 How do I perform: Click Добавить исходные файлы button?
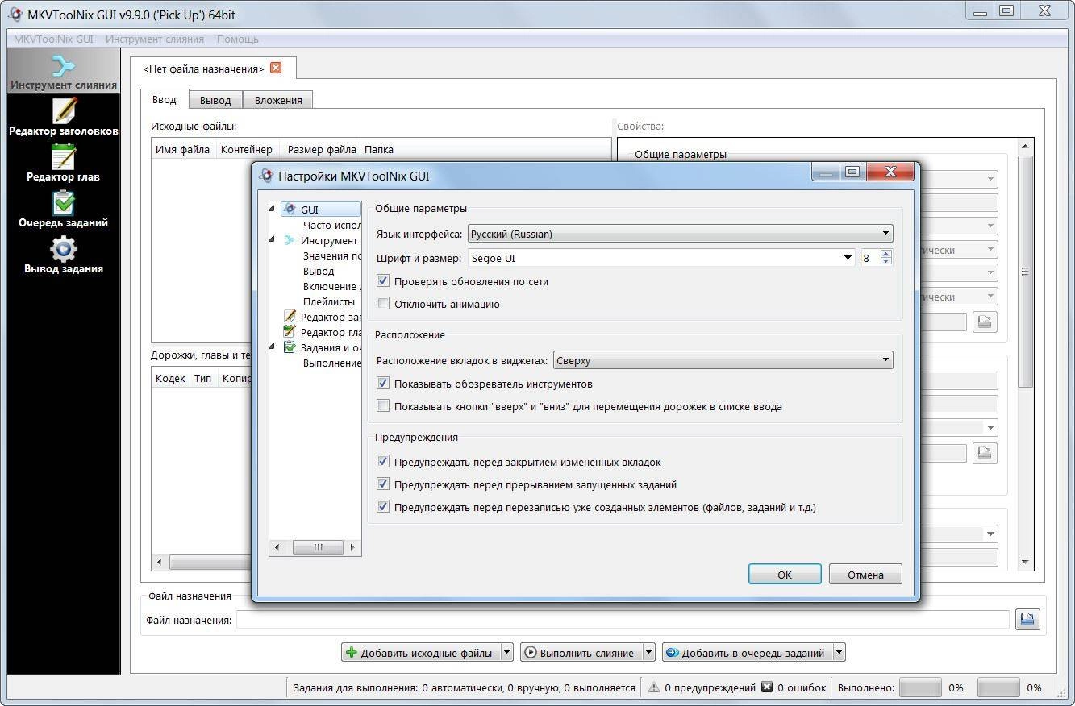420,653
